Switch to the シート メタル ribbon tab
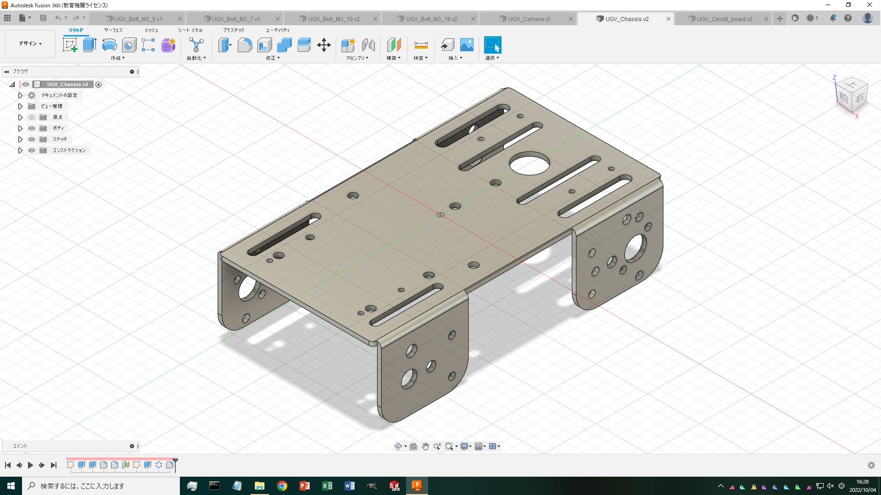This screenshot has height=495, width=881. pyautogui.click(x=190, y=30)
